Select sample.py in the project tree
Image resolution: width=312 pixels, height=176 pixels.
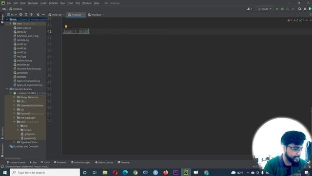point(22,73)
